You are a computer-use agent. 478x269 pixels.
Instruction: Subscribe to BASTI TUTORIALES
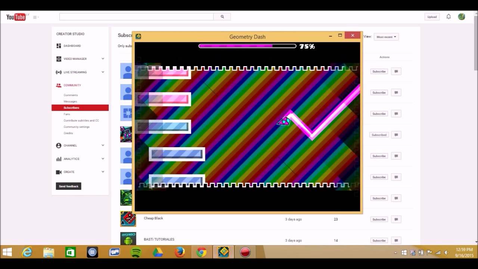pyautogui.click(x=379, y=240)
